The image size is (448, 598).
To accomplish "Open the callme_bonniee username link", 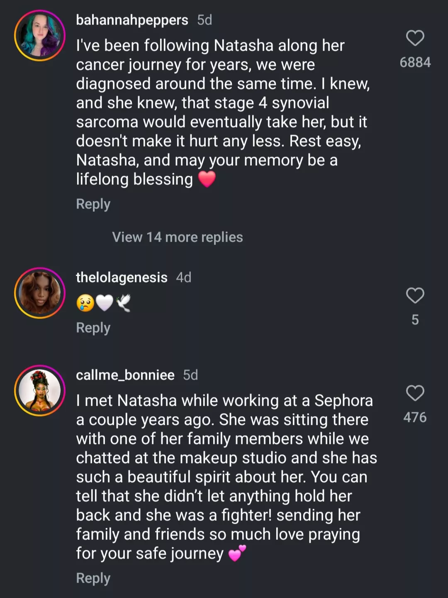I will [125, 375].
